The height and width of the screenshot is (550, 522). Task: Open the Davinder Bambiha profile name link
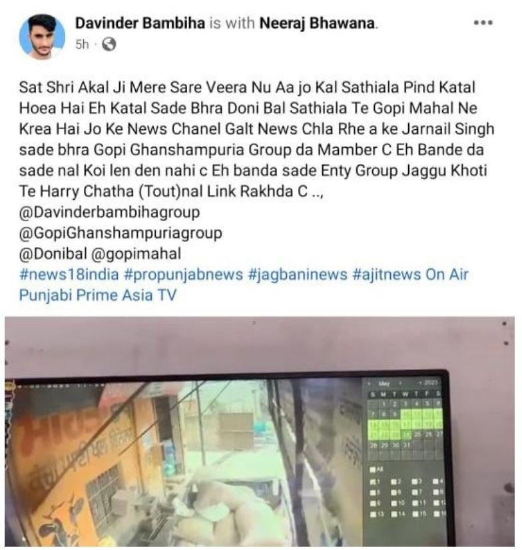point(140,23)
